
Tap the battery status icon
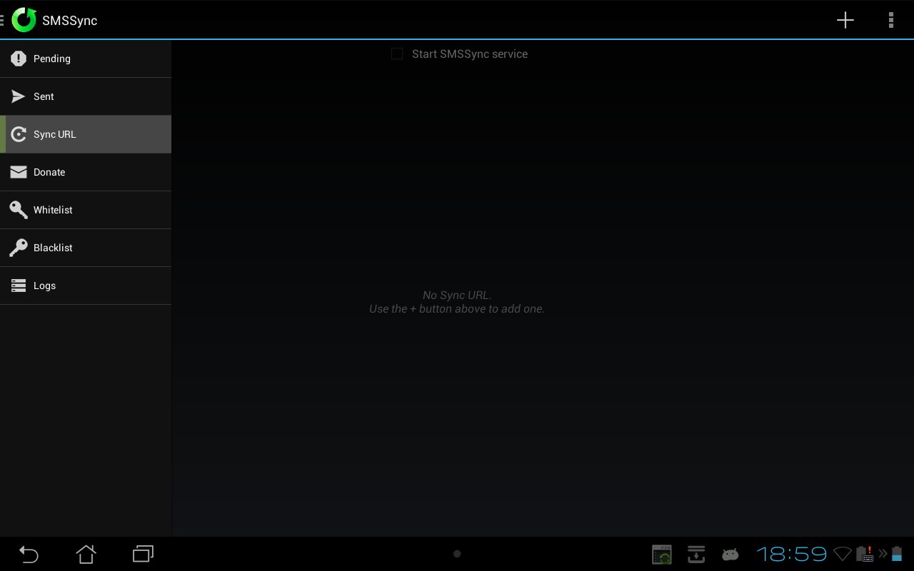tap(897, 554)
